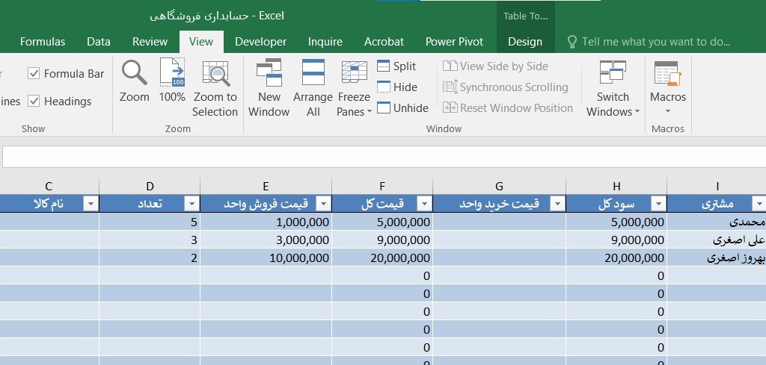Select total price cell 20,000,000 in column F
This screenshot has width=766, height=365.
point(382,258)
